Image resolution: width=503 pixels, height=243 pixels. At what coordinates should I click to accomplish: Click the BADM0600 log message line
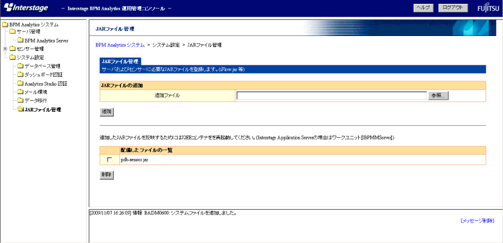[164, 213]
